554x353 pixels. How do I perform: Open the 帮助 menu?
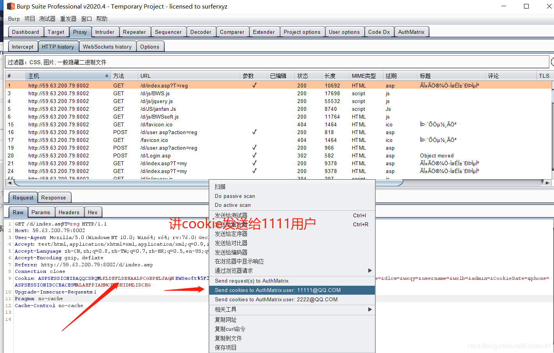(x=101, y=19)
